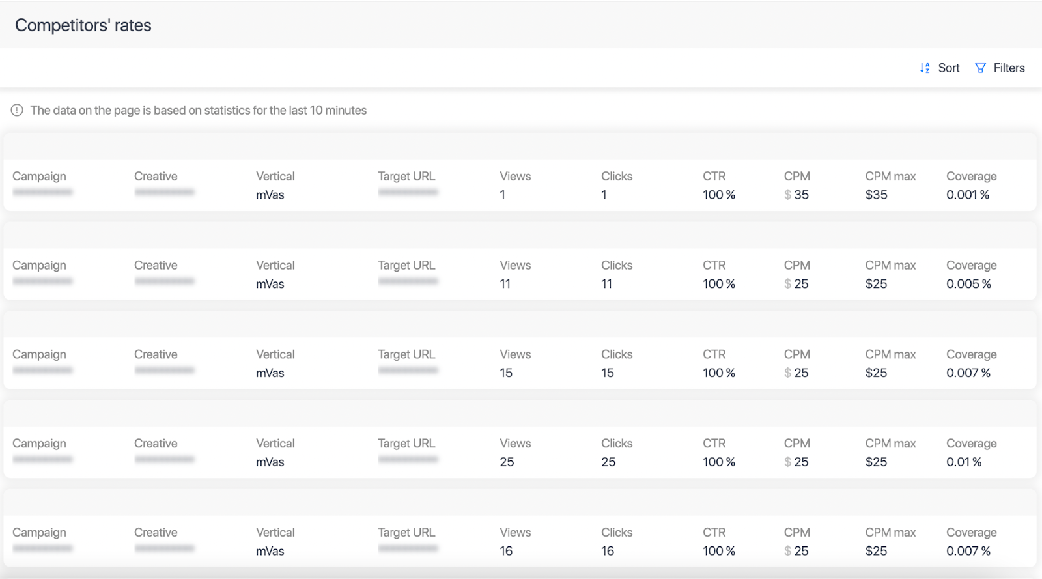The image size is (1042, 579).
Task: Open the Filters panel label
Action: (x=1009, y=68)
